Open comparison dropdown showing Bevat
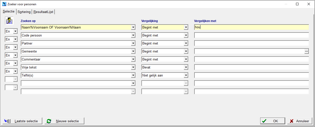The height and width of the screenshot is (127, 315). coord(186,67)
